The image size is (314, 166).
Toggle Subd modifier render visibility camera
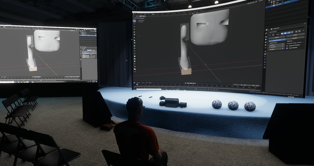(282, 33)
